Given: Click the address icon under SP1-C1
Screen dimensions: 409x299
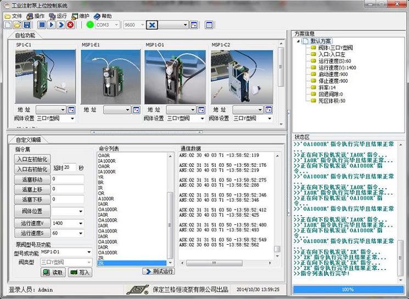Looking at the screenshot, I should [71, 110].
